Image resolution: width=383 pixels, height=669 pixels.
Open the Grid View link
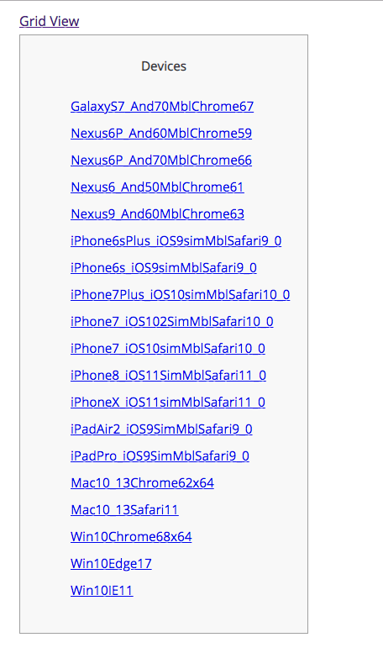[49, 21]
